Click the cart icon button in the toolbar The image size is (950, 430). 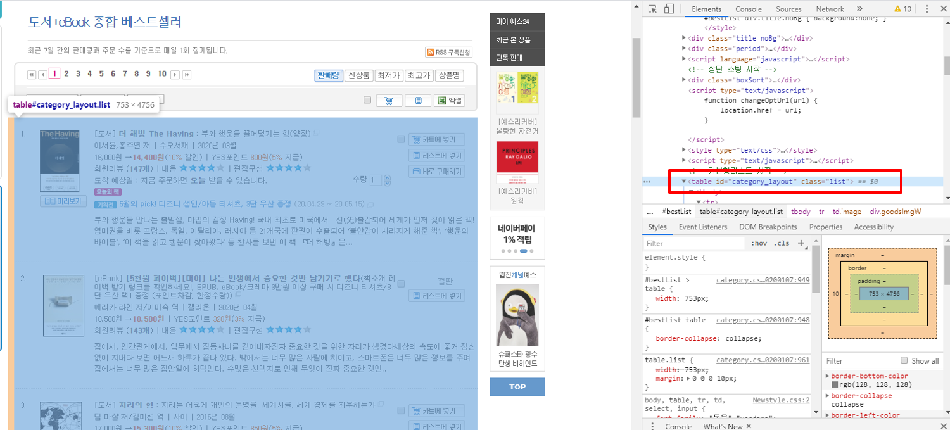click(389, 100)
